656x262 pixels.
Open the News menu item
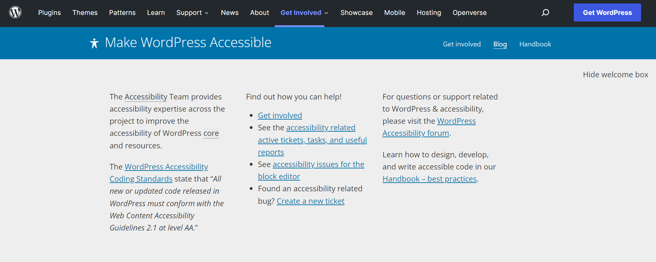[x=230, y=12]
